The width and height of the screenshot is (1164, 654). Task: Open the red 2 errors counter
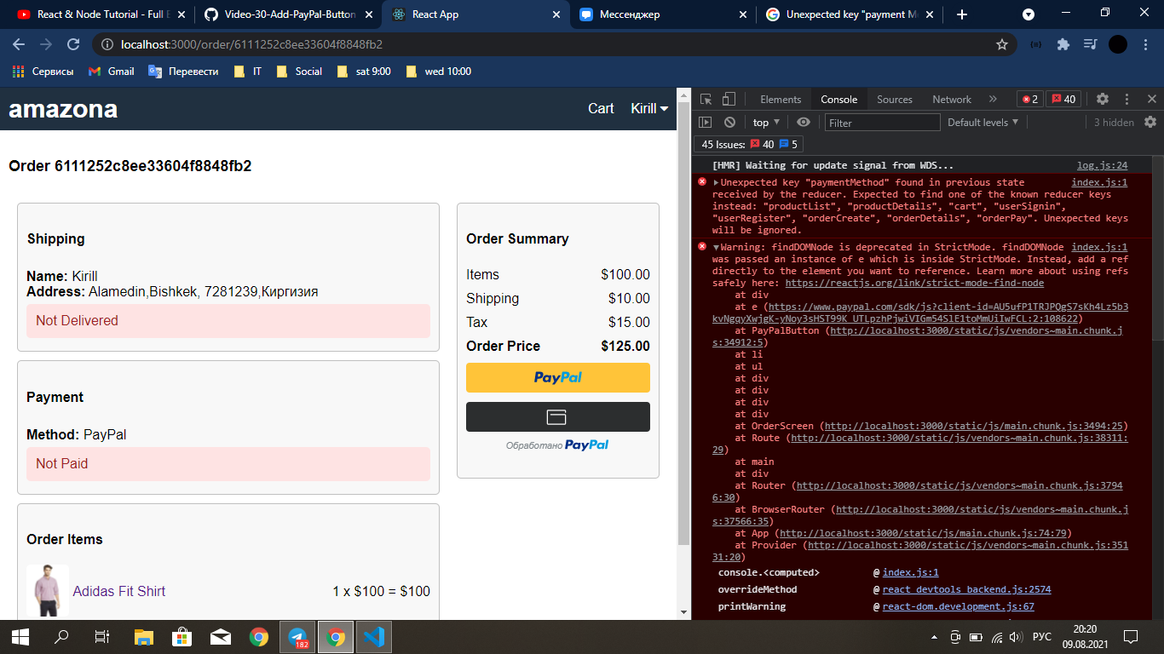coord(1030,99)
